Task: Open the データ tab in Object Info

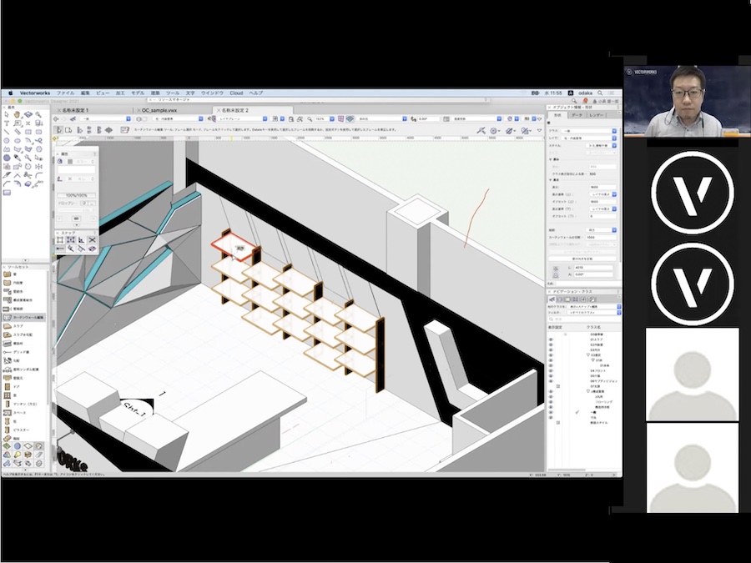Action: [x=577, y=115]
